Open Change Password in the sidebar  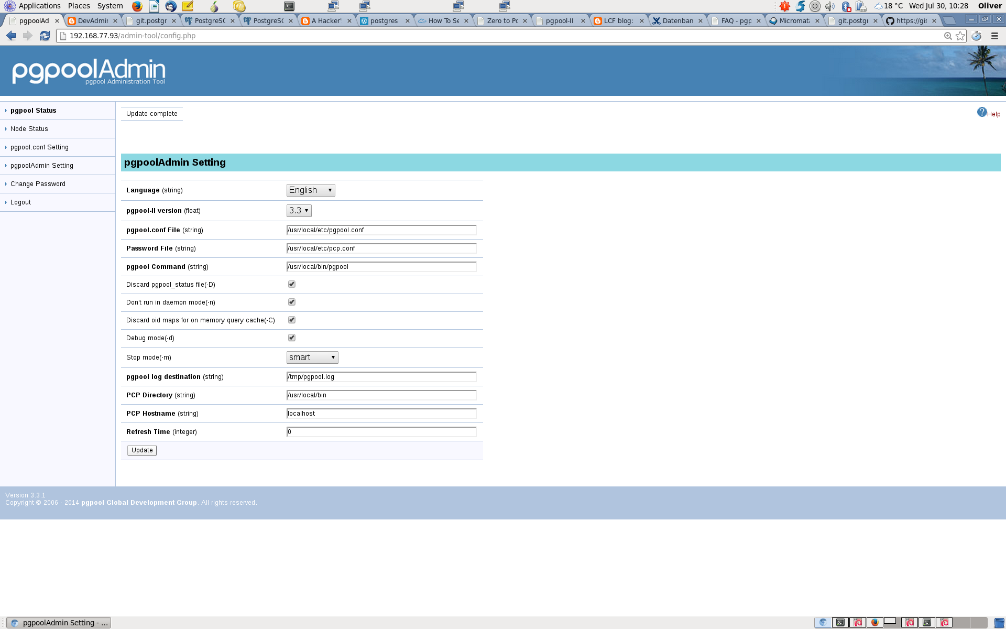pyautogui.click(x=38, y=184)
